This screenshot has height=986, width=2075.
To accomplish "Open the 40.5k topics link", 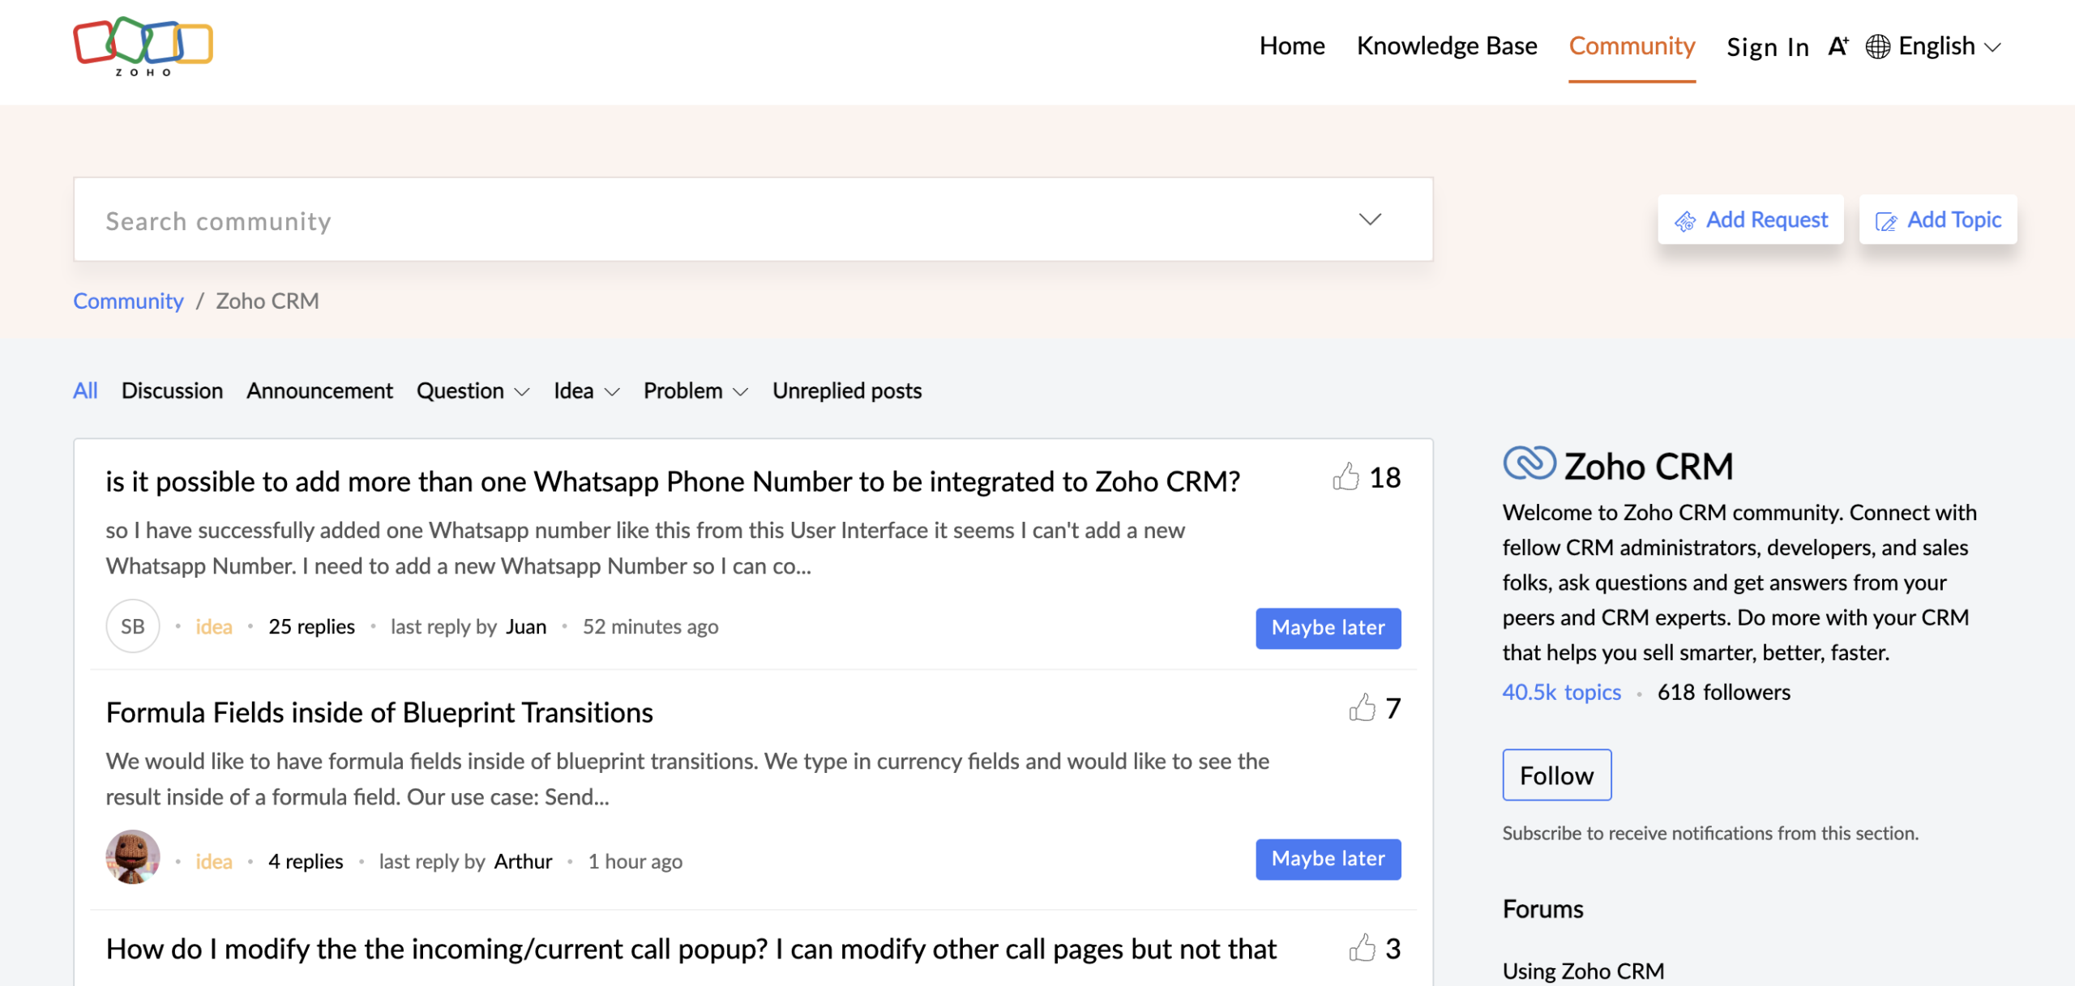I will (x=1561, y=692).
